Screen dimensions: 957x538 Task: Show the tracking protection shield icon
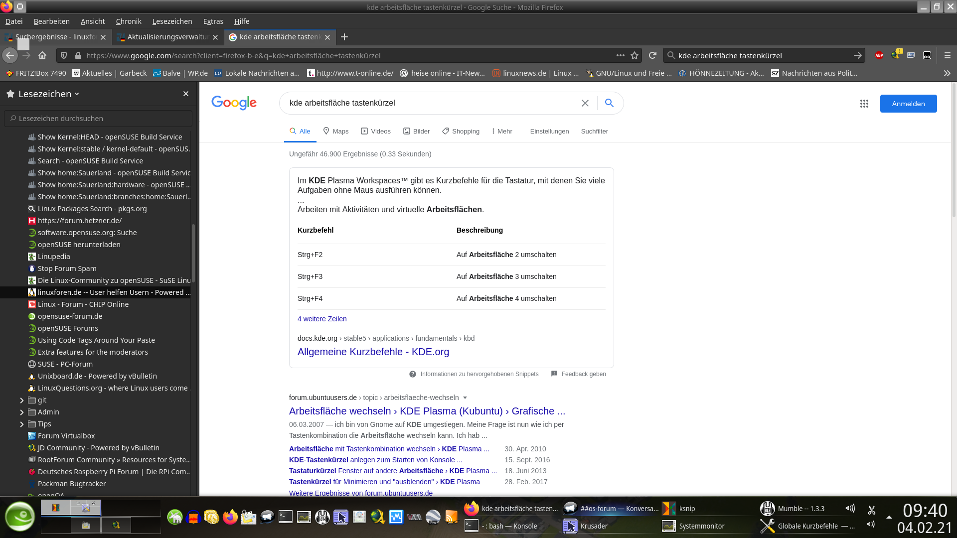63,55
